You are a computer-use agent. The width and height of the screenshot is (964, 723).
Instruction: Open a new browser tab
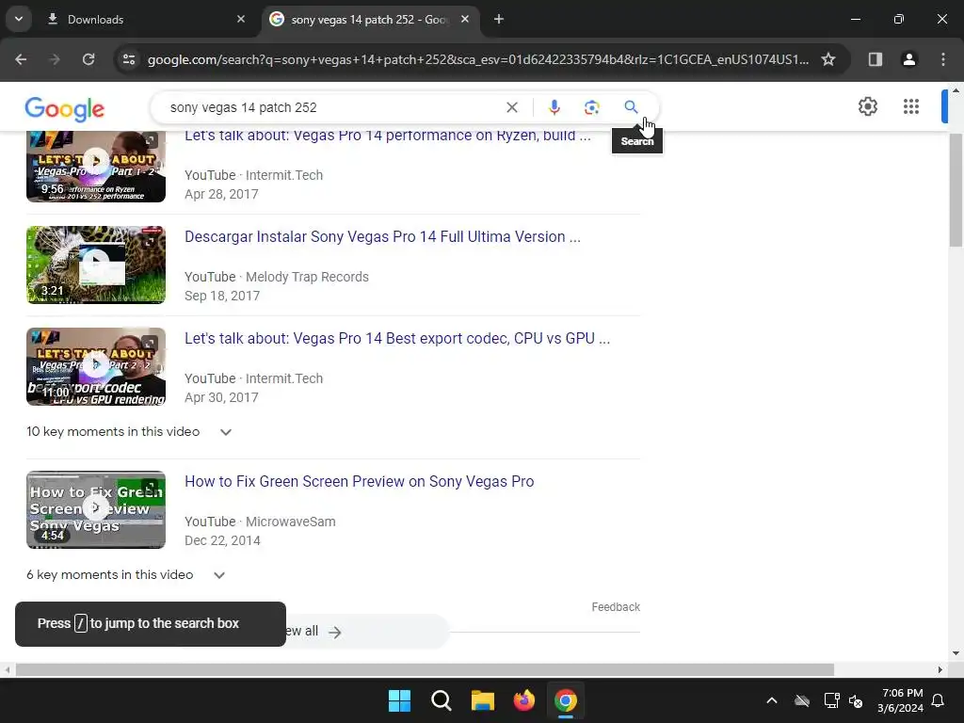coord(499,19)
